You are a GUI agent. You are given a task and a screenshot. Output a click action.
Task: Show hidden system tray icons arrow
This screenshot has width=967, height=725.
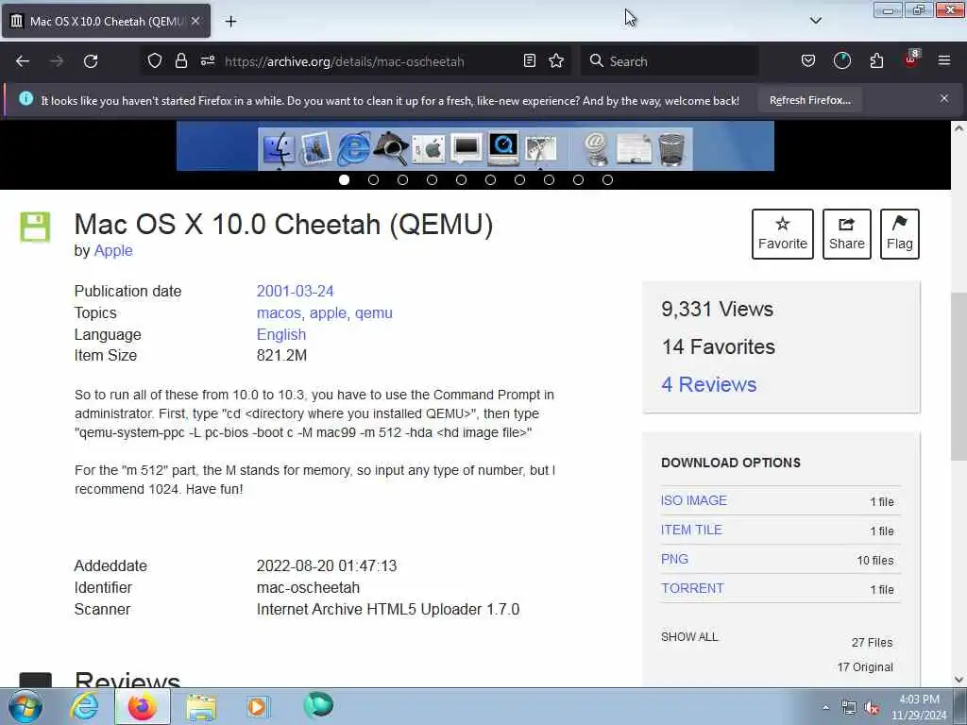point(825,707)
